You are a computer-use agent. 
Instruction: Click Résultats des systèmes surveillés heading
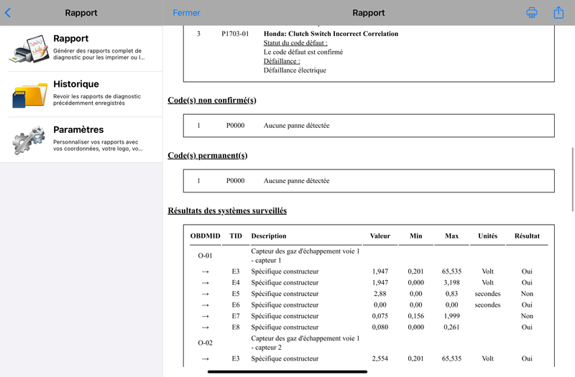227,210
